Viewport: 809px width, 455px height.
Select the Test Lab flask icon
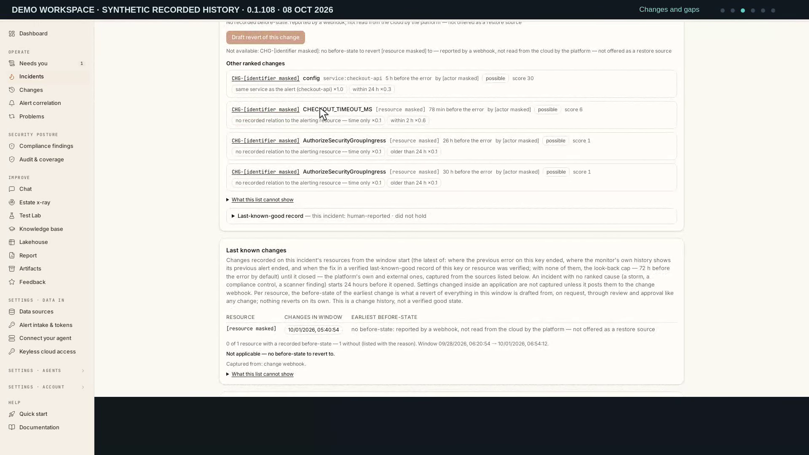click(x=12, y=216)
